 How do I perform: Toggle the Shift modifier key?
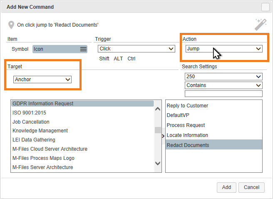tap(104, 59)
